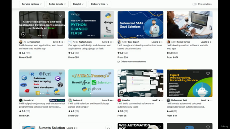The height and width of the screenshot is (129, 230).
Task: Open the Budget filter dropdown
Action: (78, 4)
